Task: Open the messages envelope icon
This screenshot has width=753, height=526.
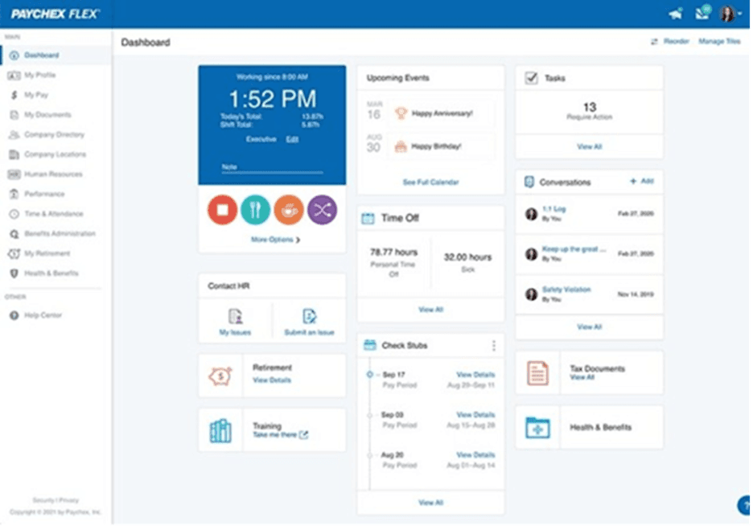Action: click(x=702, y=13)
